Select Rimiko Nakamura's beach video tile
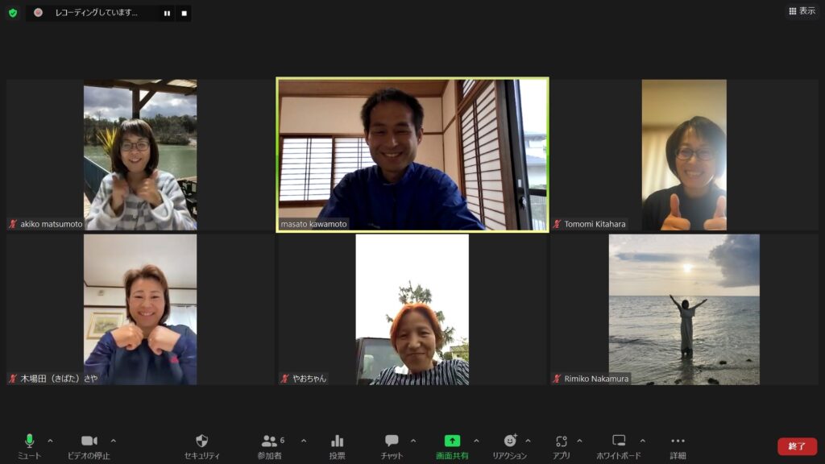This screenshot has height=464, width=825. [x=684, y=309]
